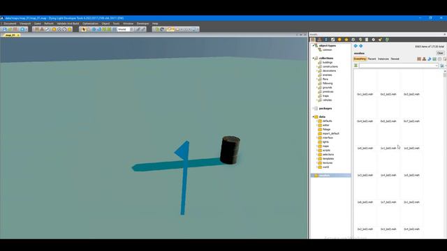This screenshot has height=251, width=447.
Task: Open the Validate And Build menu
Action: (68, 24)
